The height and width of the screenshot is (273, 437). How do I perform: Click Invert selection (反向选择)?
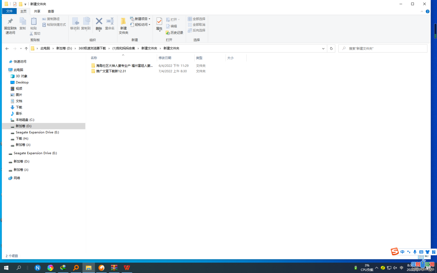pyautogui.click(x=197, y=30)
